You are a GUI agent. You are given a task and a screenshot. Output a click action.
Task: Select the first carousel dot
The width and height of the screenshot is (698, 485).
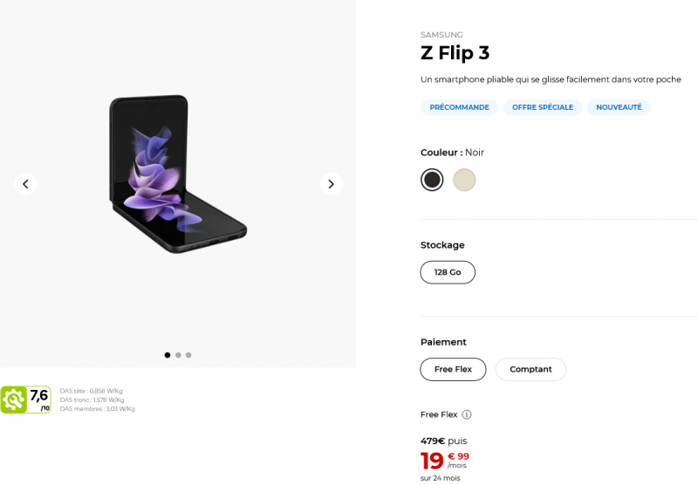(168, 355)
